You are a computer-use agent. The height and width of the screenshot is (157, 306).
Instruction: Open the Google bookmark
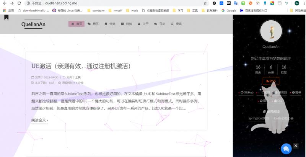pyautogui.click(x=229, y=11)
